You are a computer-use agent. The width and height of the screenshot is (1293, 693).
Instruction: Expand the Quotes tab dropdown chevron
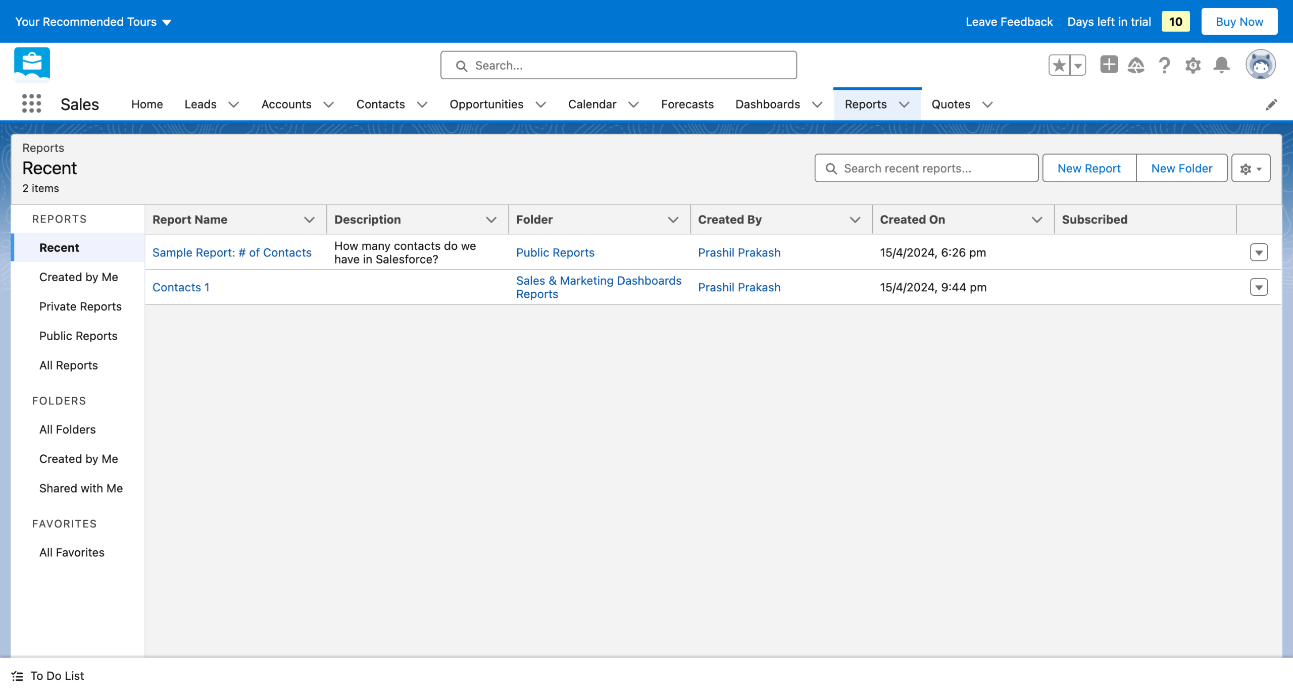click(987, 104)
